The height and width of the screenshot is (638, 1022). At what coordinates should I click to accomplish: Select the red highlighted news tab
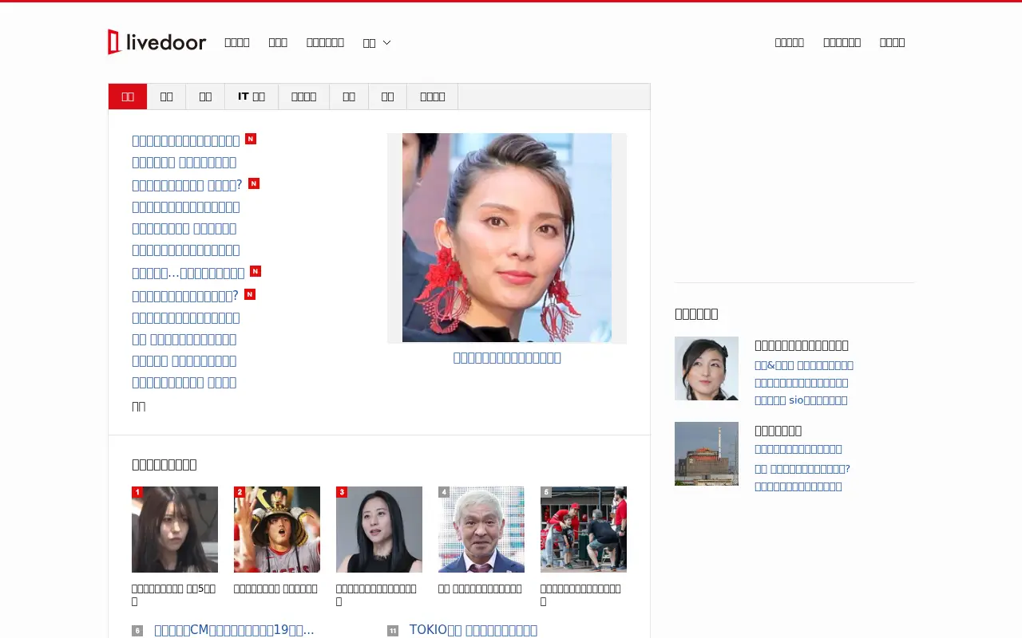tap(128, 96)
